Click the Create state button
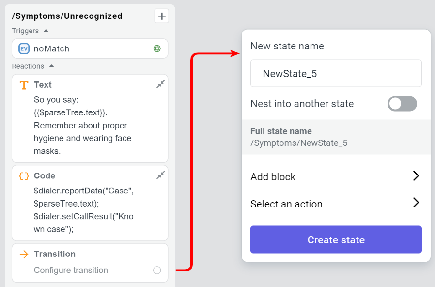The height and width of the screenshot is (287, 435). [336, 239]
